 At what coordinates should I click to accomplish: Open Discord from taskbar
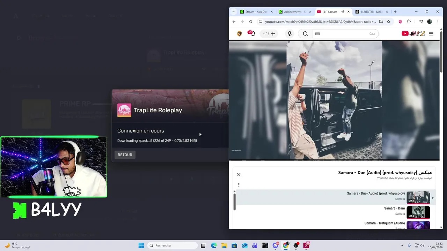click(276, 245)
